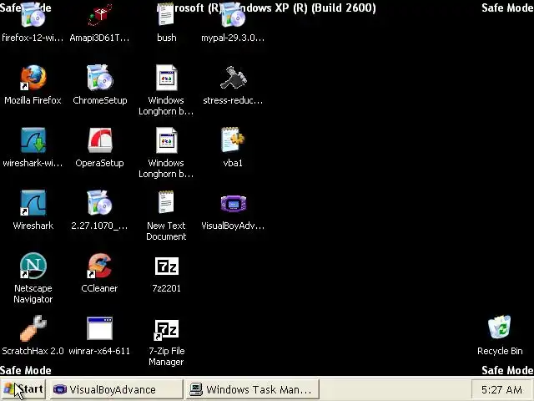Switch to VisualBoyAdvance taskbar button
Viewport: 534px width, 401px height.
[x=116, y=389]
